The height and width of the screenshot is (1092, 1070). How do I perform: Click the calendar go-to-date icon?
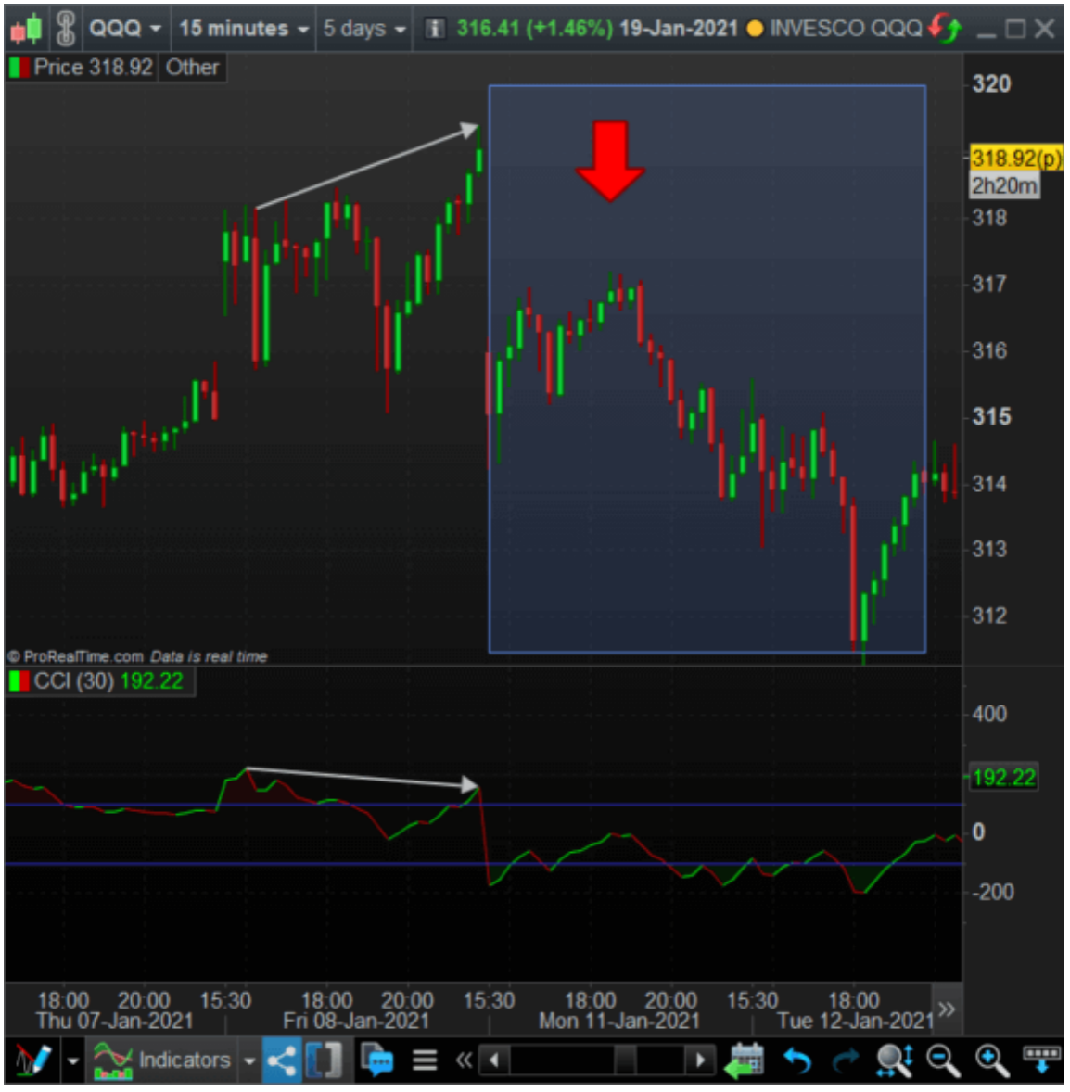click(x=745, y=1060)
